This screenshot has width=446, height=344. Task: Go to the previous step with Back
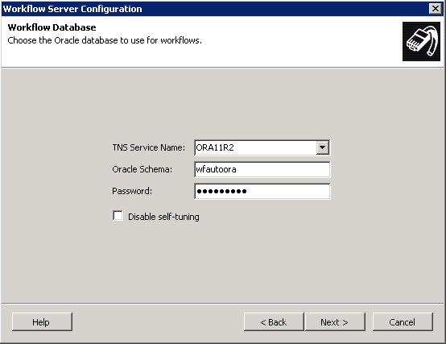tap(274, 321)
